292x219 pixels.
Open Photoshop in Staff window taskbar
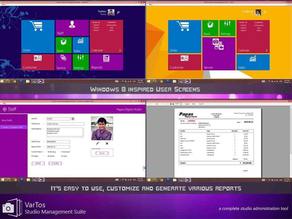(x=22, y=180)
